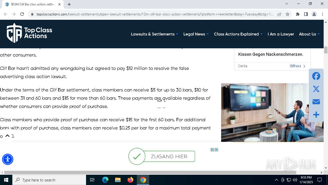
Task: Click the horizontal page scrollbar
Action: pos(150,172)
